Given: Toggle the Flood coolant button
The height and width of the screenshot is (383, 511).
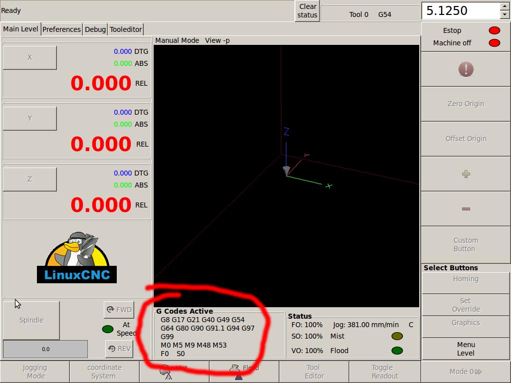Looking at the screenshot, I should coord(244,372).
